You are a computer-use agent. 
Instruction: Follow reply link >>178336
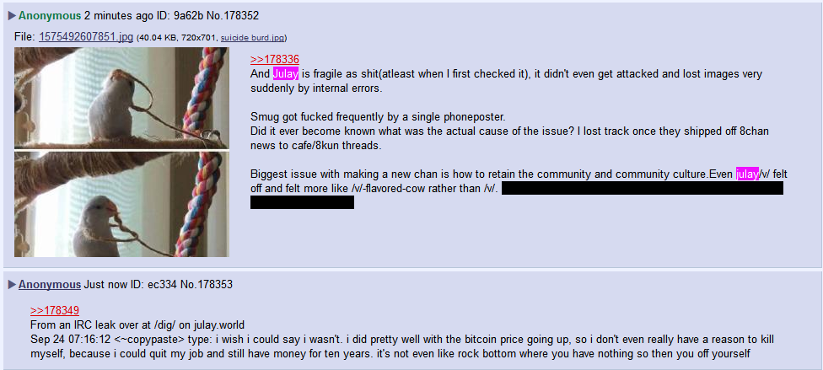point(275,60)
